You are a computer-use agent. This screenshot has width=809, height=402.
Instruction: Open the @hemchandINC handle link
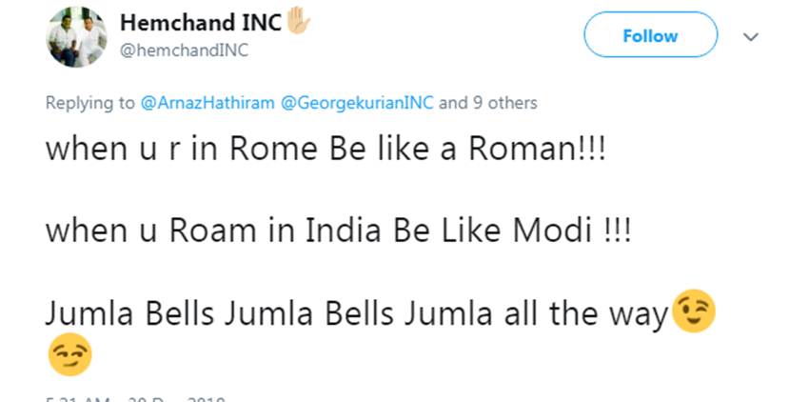[x=184, y=50]
